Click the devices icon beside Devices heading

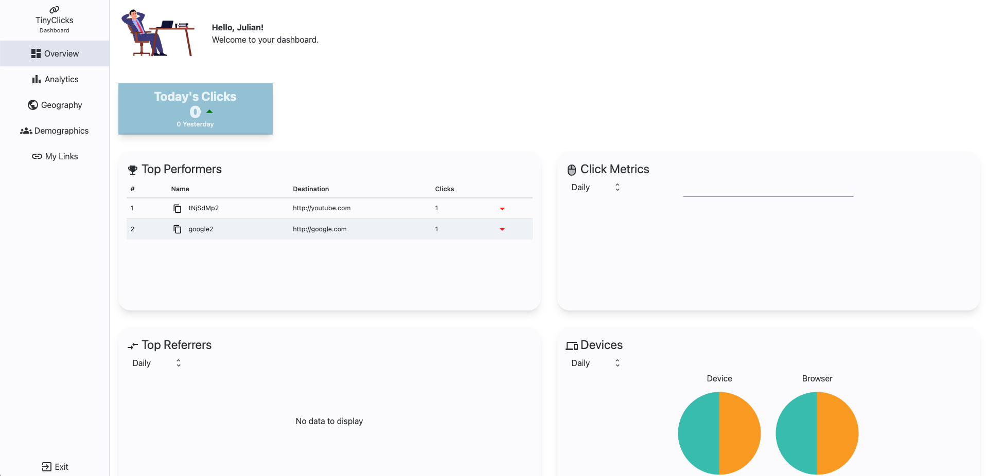pyautogui.click(x=572, y=345)
